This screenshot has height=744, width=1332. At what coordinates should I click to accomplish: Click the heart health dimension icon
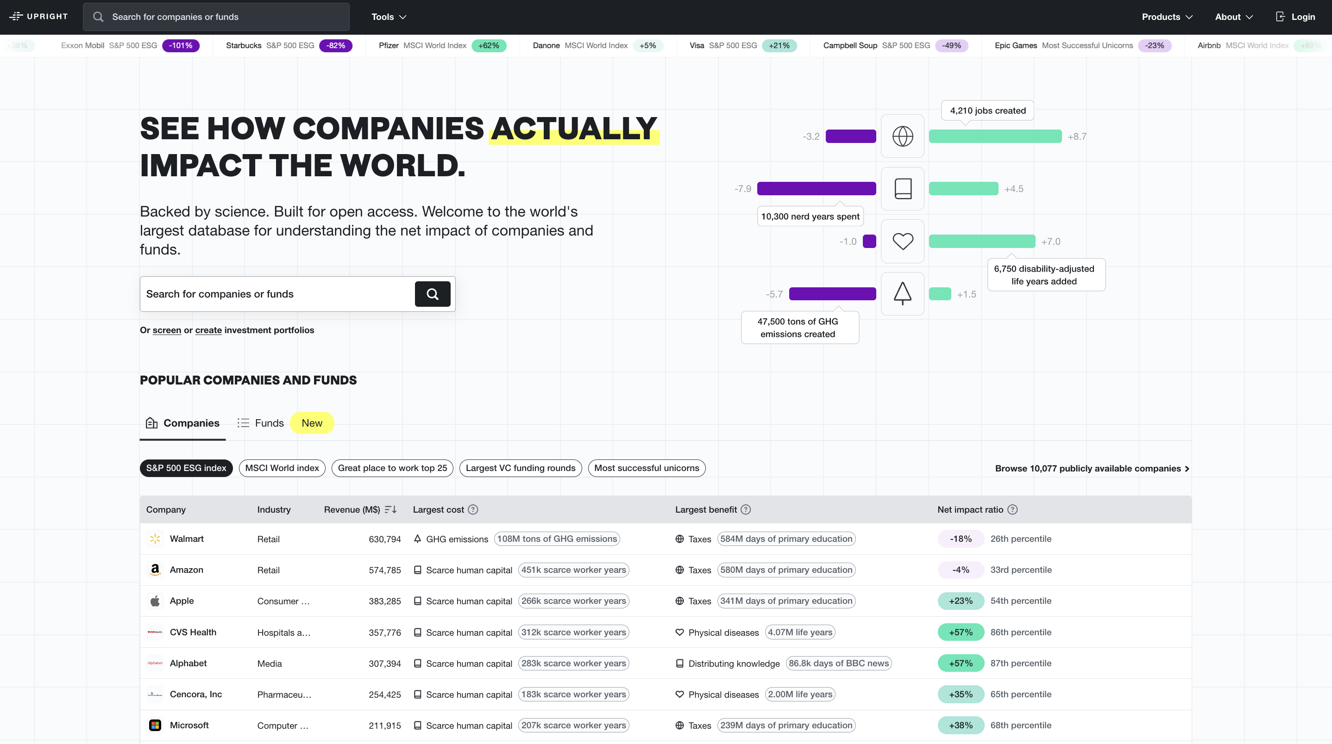902,241
